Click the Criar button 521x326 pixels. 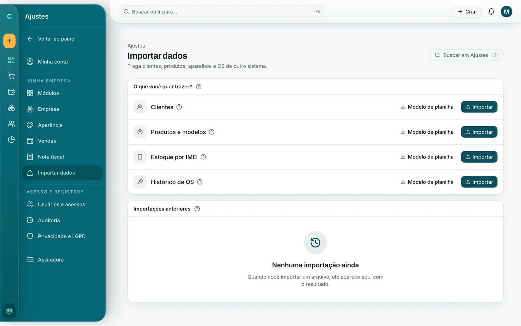467,12
